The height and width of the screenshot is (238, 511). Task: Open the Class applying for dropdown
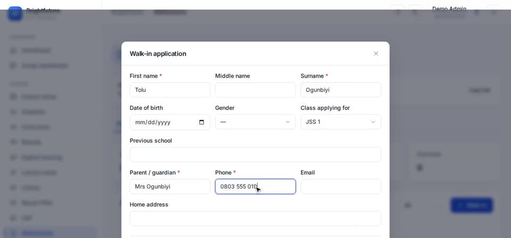341,122
